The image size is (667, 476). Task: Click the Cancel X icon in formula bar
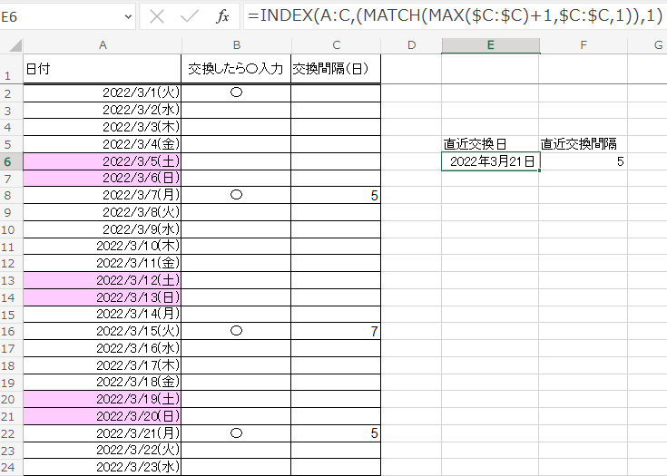[157, 16]
